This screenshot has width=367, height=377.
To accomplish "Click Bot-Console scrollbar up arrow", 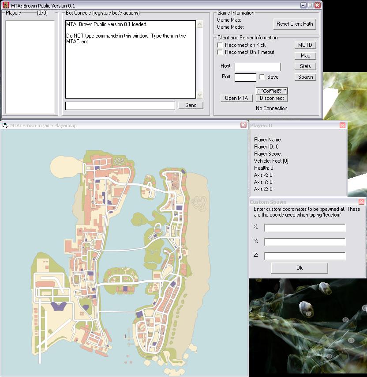I will (200, 25).
